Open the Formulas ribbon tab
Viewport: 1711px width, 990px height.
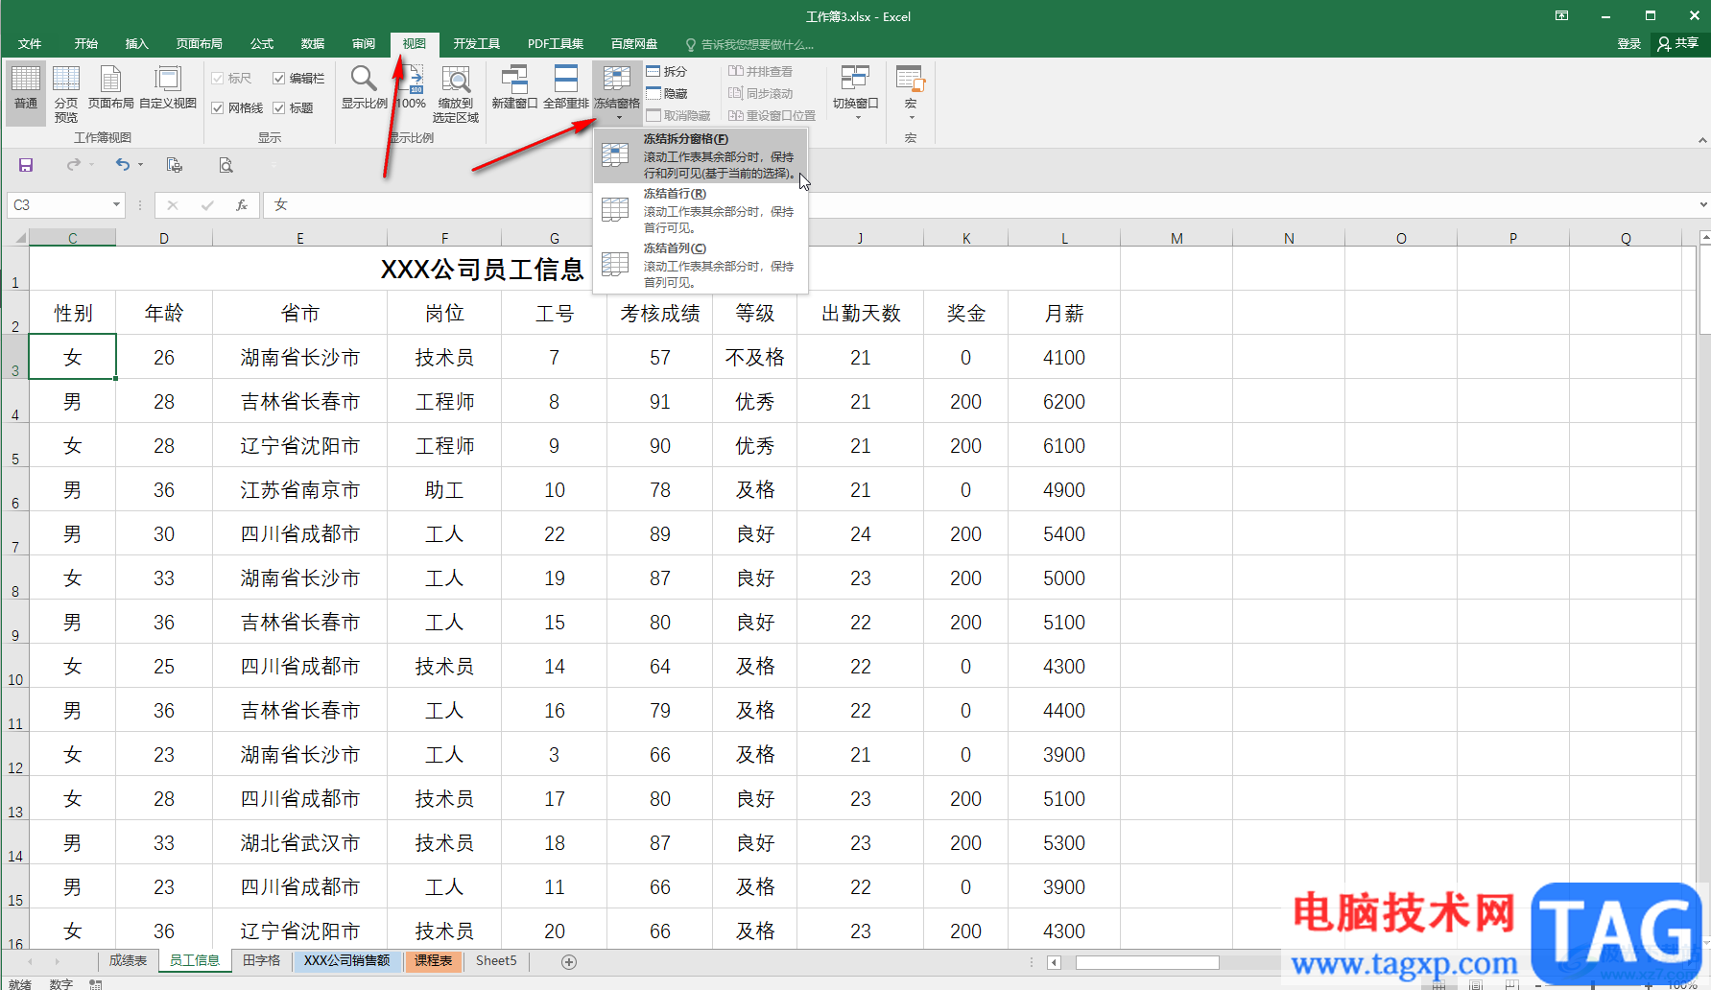[x=262, y=44]
